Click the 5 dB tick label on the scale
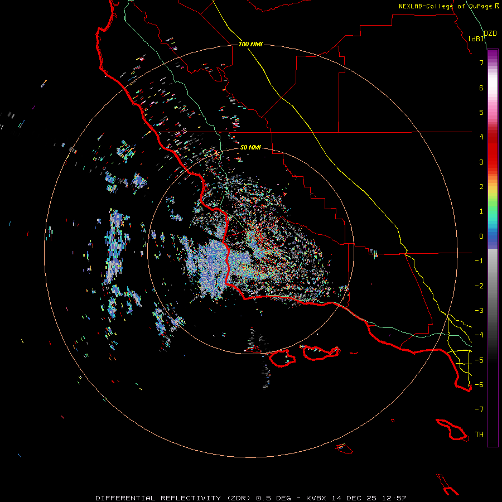502x502 pixels. [481, 112]
